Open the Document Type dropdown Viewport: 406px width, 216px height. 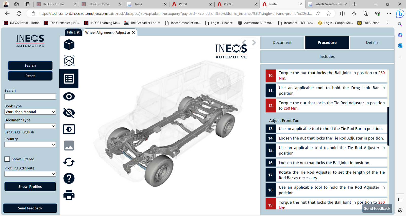30,126
